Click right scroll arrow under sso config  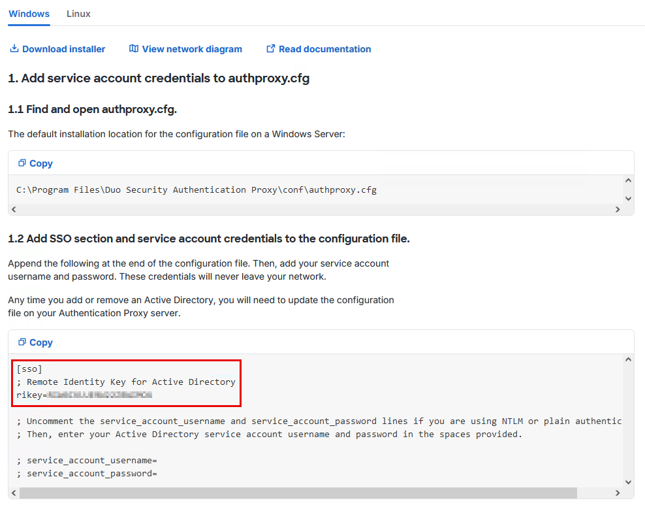click(617, 493)
